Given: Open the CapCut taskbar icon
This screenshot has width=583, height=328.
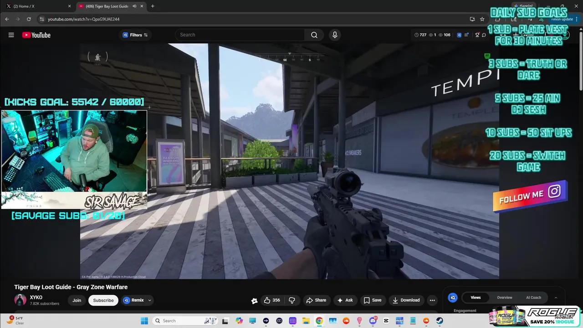Looking at the screenshot, I should tap(386, 321).
